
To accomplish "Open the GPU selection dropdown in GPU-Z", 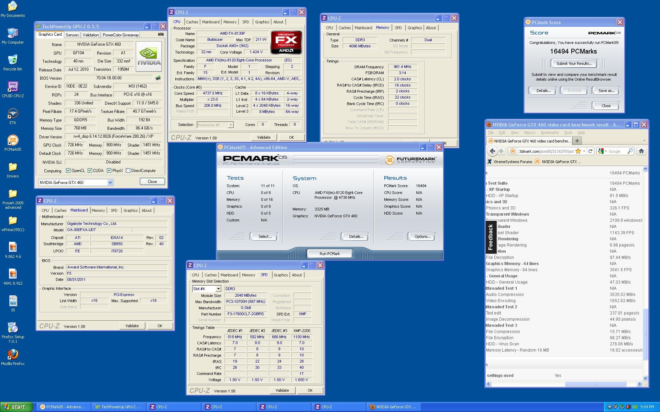I will pos(110,182).
